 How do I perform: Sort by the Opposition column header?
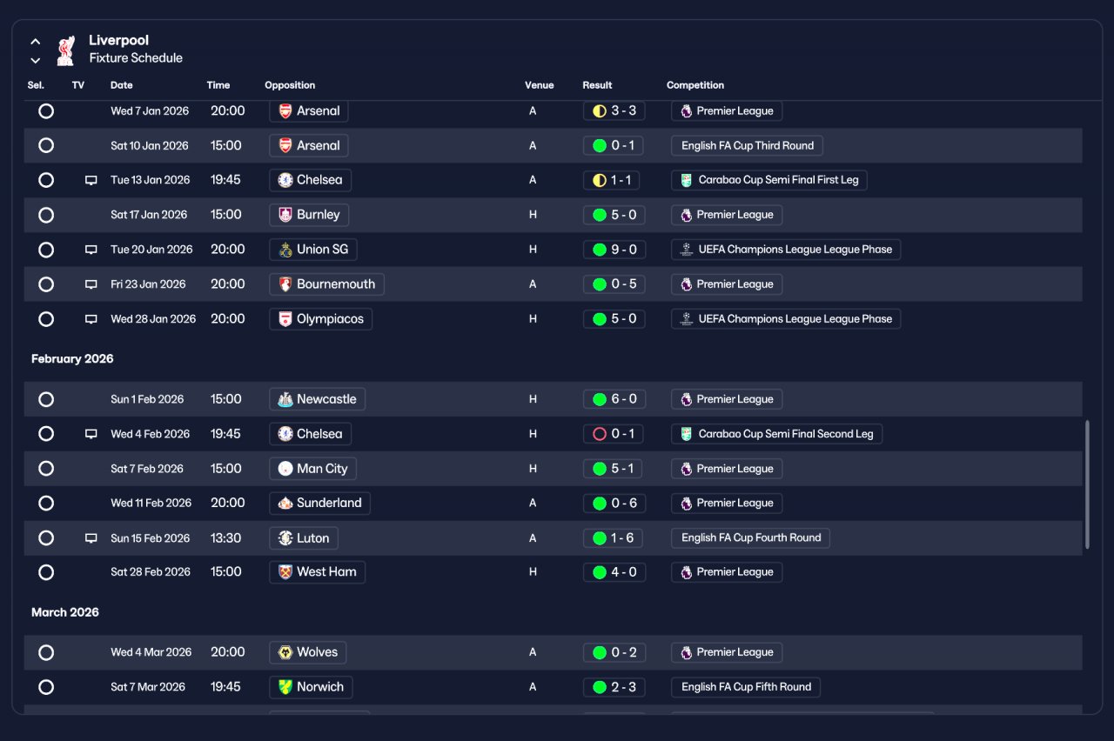coord(290,85)
